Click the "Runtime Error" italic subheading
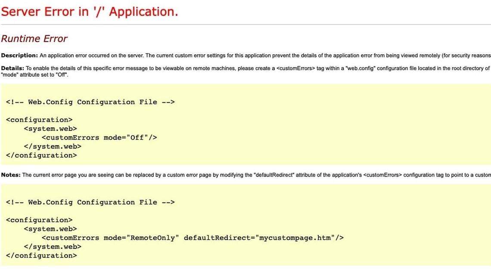Viewport: 491px width, 276px height. click(34, 39)
